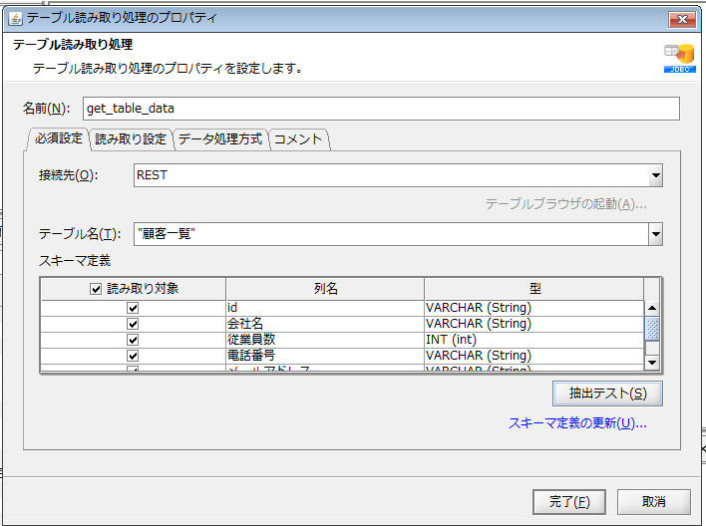Uncheck the 会社名 row checkbox

click(133, 324)
